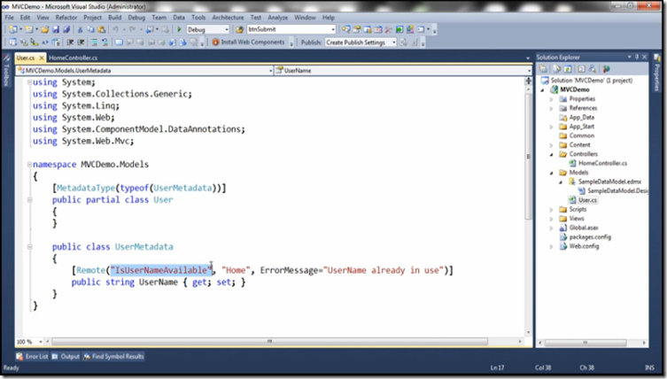Select packages.config in Solution Explorer
This screenshot has width=667, height=379.
tap(590, 237)
